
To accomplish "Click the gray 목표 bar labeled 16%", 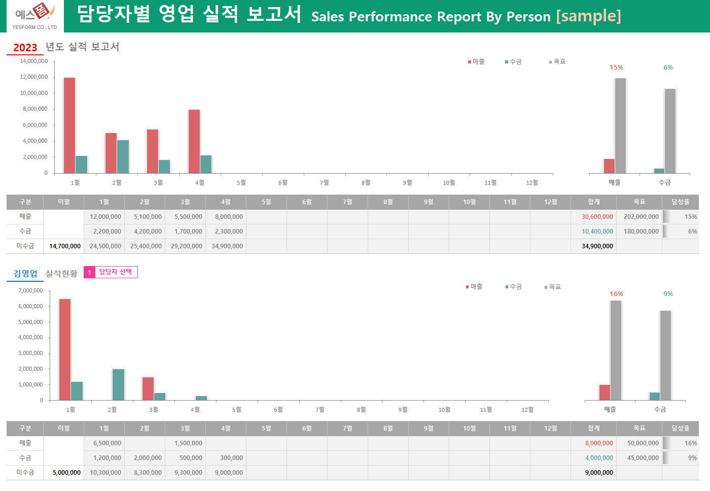I will coord(616,350).
